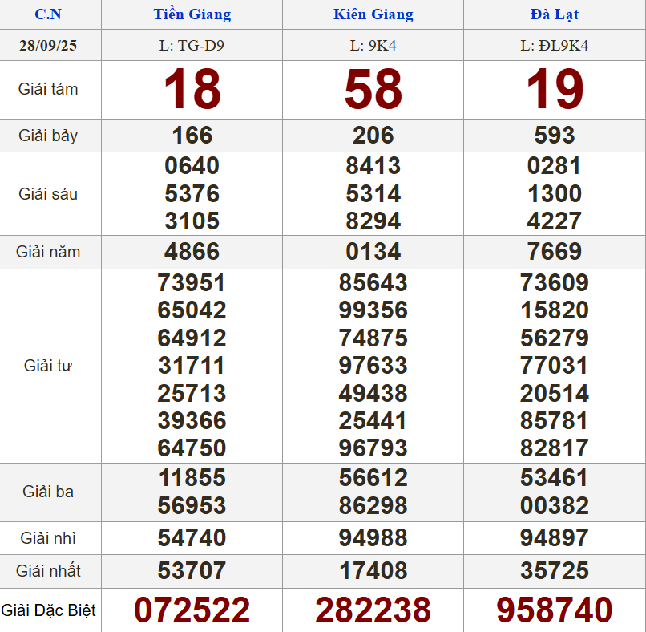Open the Đà Lạt province link
The height and width of the screenshot is (632, 646).
[554, 14]
